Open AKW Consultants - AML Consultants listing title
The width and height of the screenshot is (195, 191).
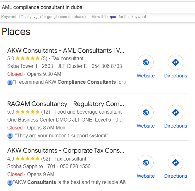[66, 50]
